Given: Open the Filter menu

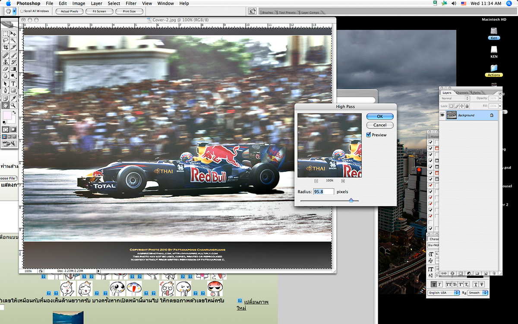Looking at the screenshot, I should tap(131, 3).
